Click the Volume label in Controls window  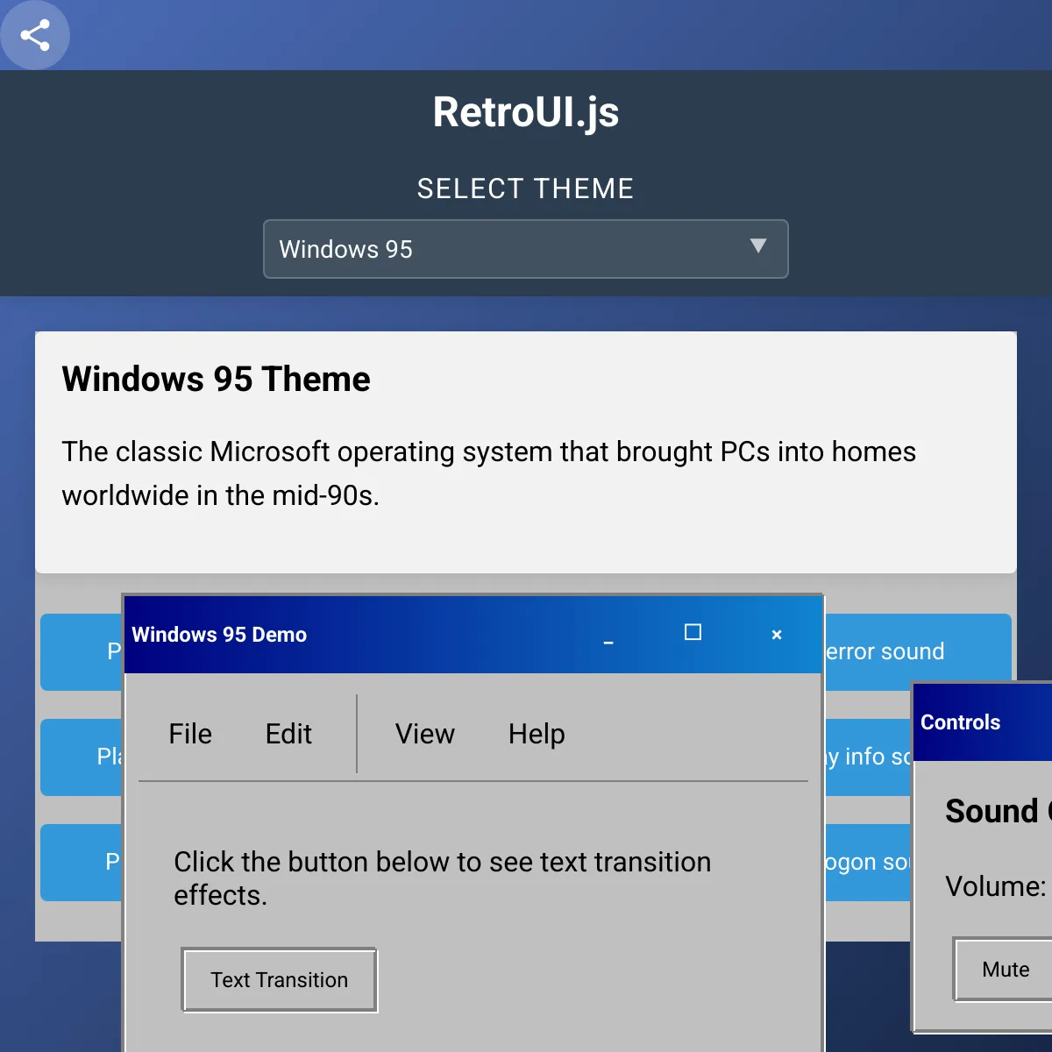coord(995,886)
